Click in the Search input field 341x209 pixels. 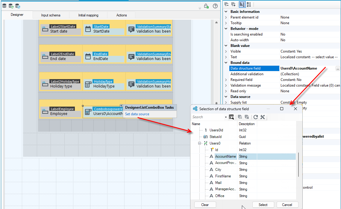tap(208, 117)
